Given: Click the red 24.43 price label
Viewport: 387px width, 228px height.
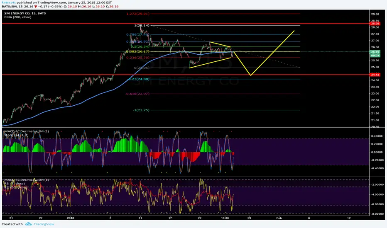Looking at the screenshot, I should coord(375,75).
